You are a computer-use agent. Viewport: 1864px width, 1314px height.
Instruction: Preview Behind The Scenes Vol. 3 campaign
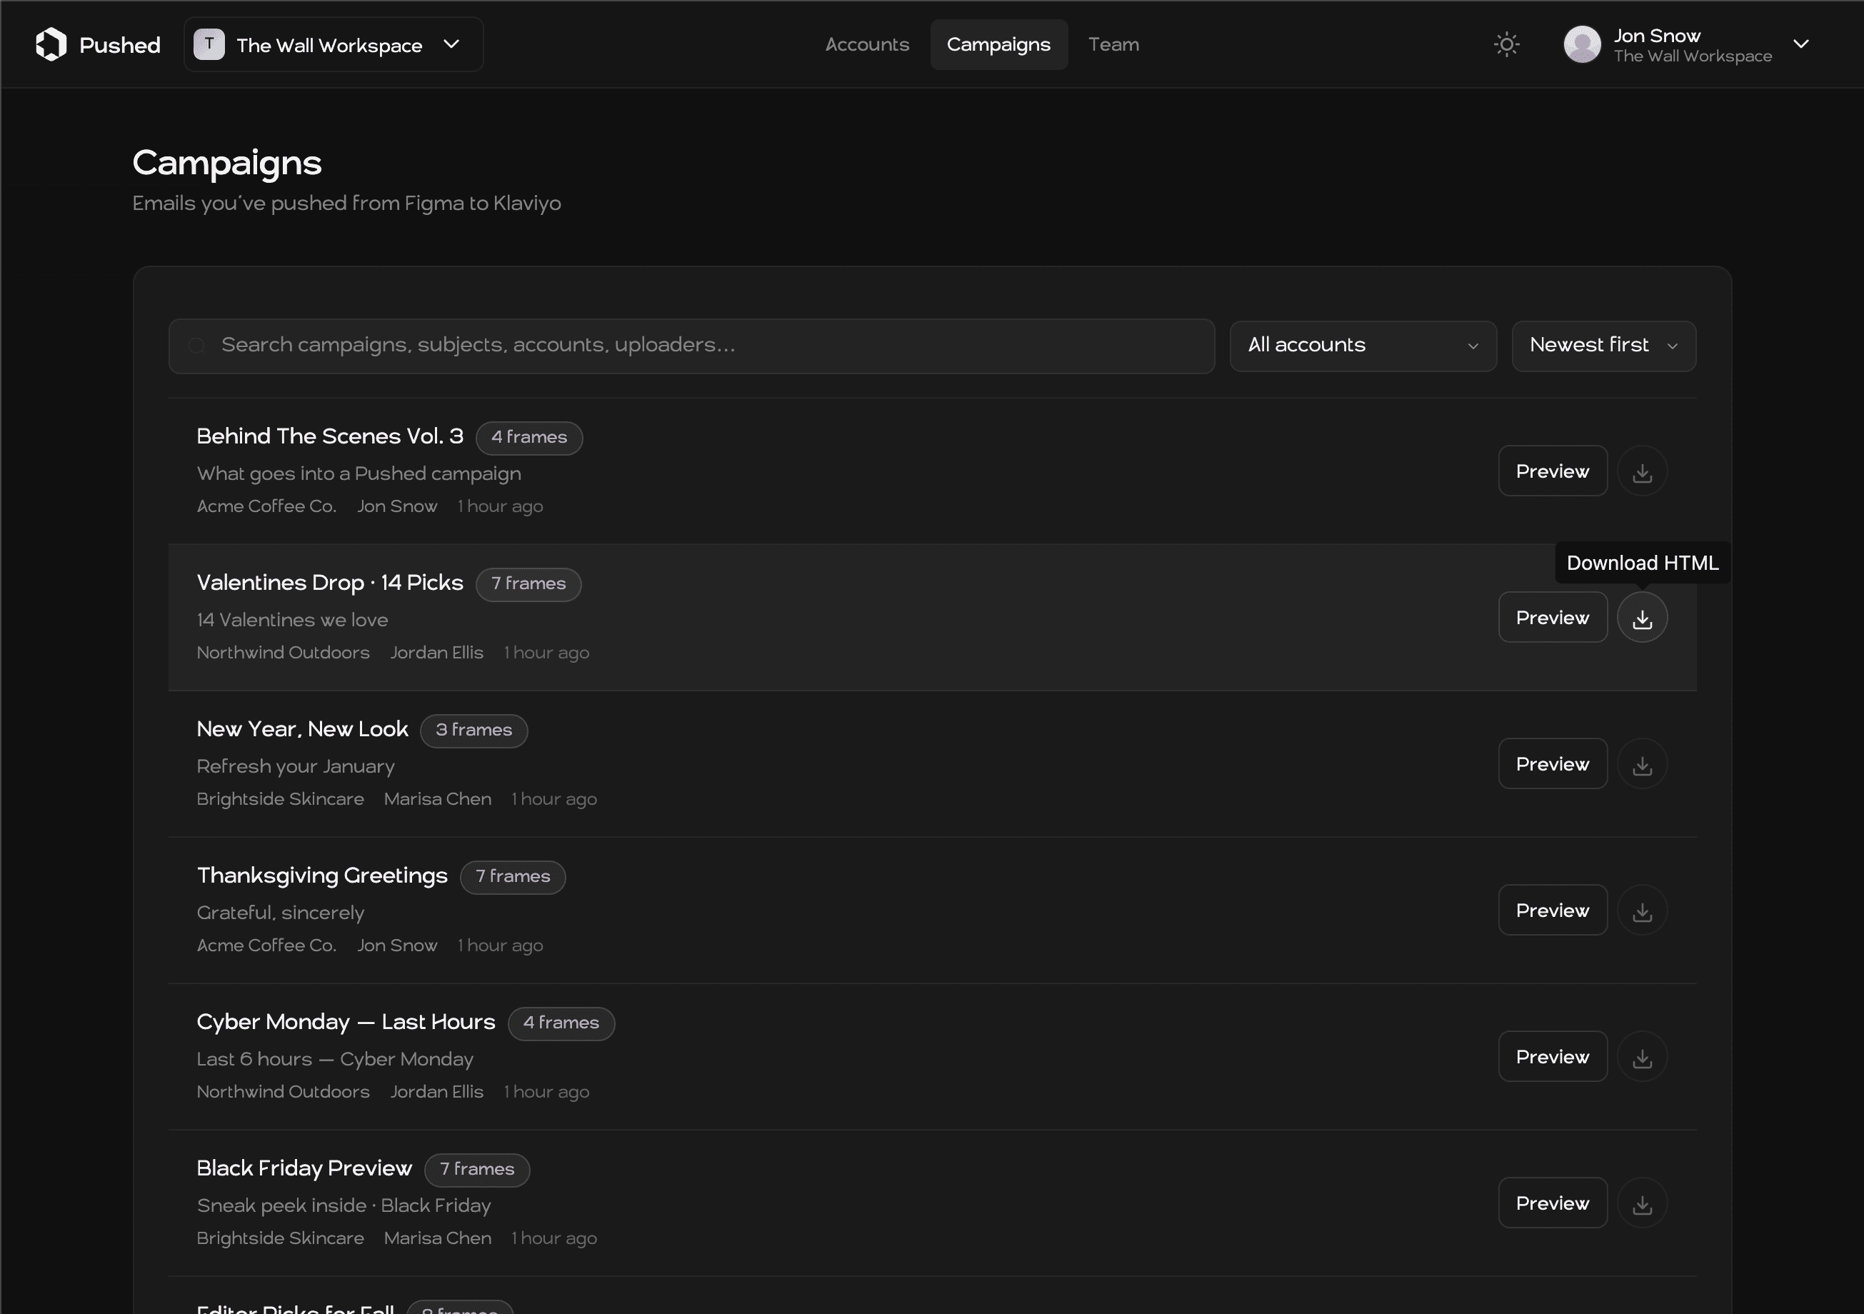(1552, 471)
